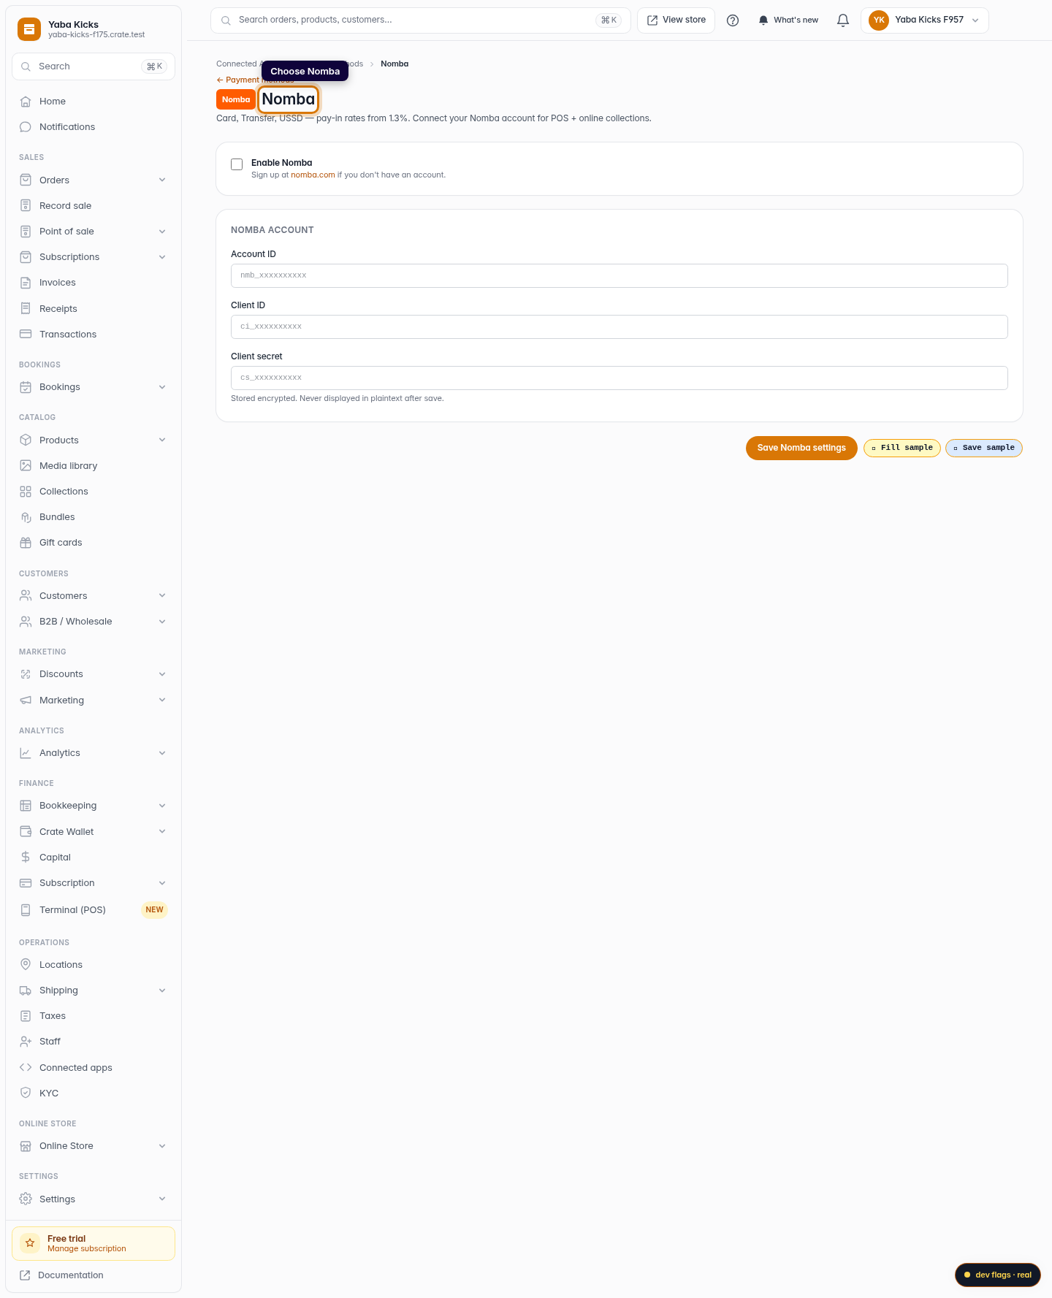Click the Capital dollar icon

(26, 858)
